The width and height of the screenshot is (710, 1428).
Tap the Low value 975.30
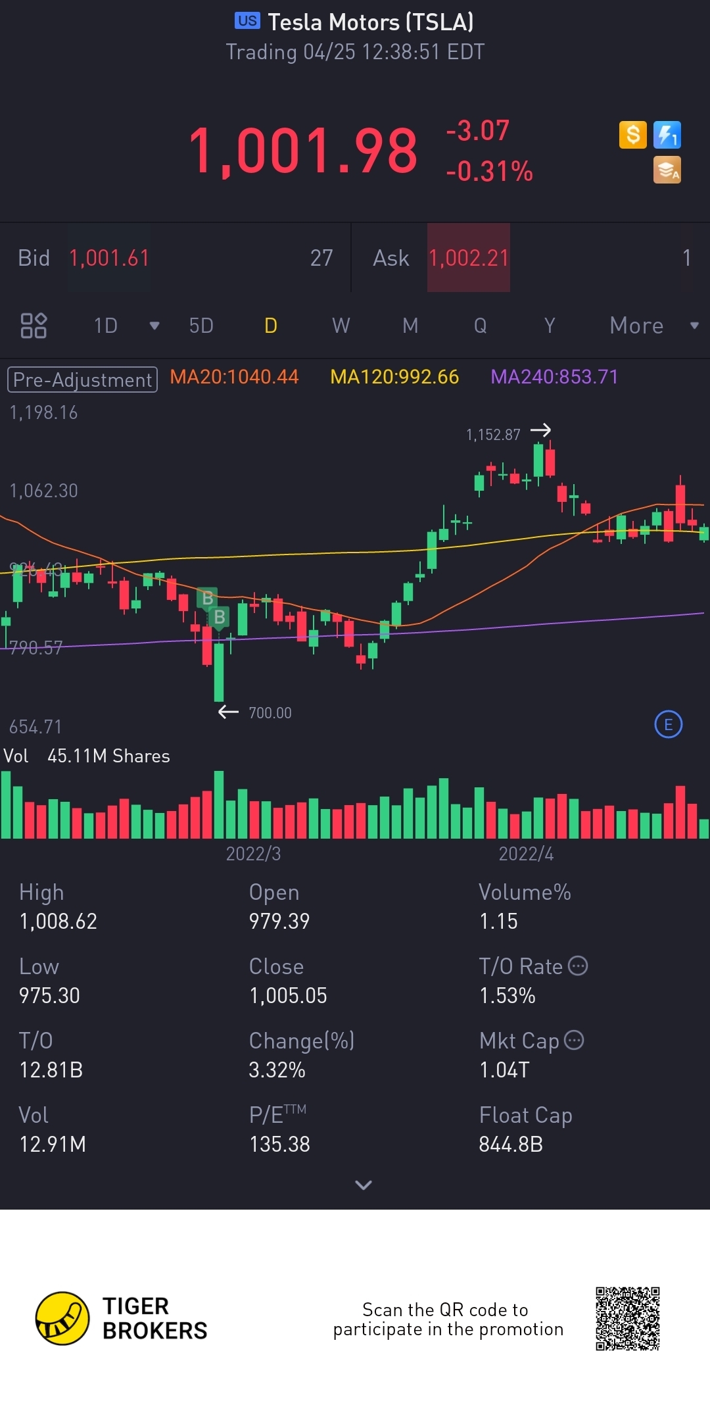click(x=49, y=996)
